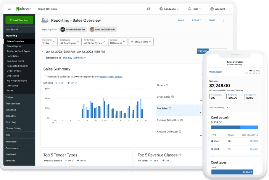Open Discounts report in sidebar

point(19,85)
